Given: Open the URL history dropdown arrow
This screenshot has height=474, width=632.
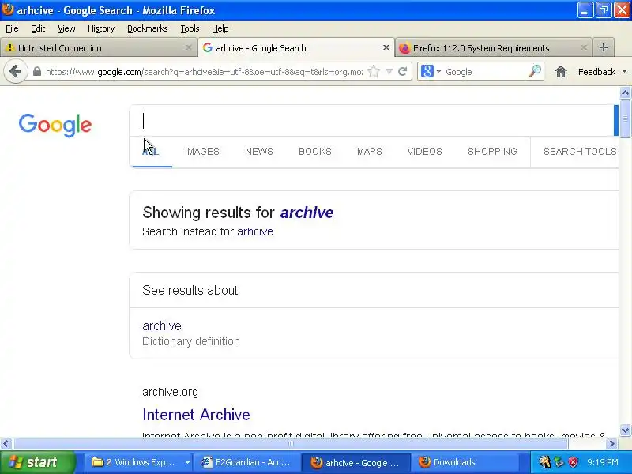Looking at the screenshot, I should pos(389,72).
